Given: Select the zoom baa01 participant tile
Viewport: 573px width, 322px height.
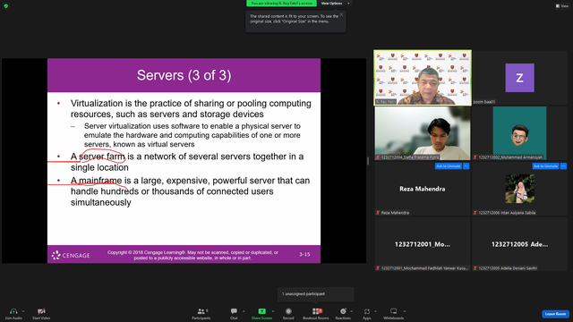Looking at the screenshot, I should tap(519, 78).
